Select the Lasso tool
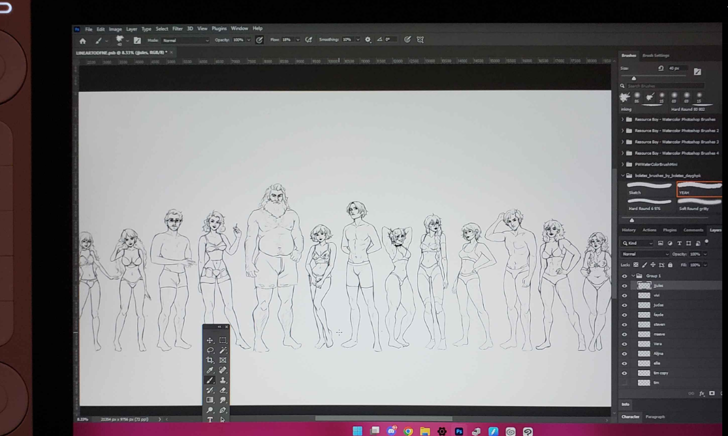 210,350
